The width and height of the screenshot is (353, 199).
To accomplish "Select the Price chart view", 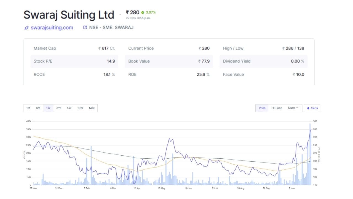I will [262, 108].
